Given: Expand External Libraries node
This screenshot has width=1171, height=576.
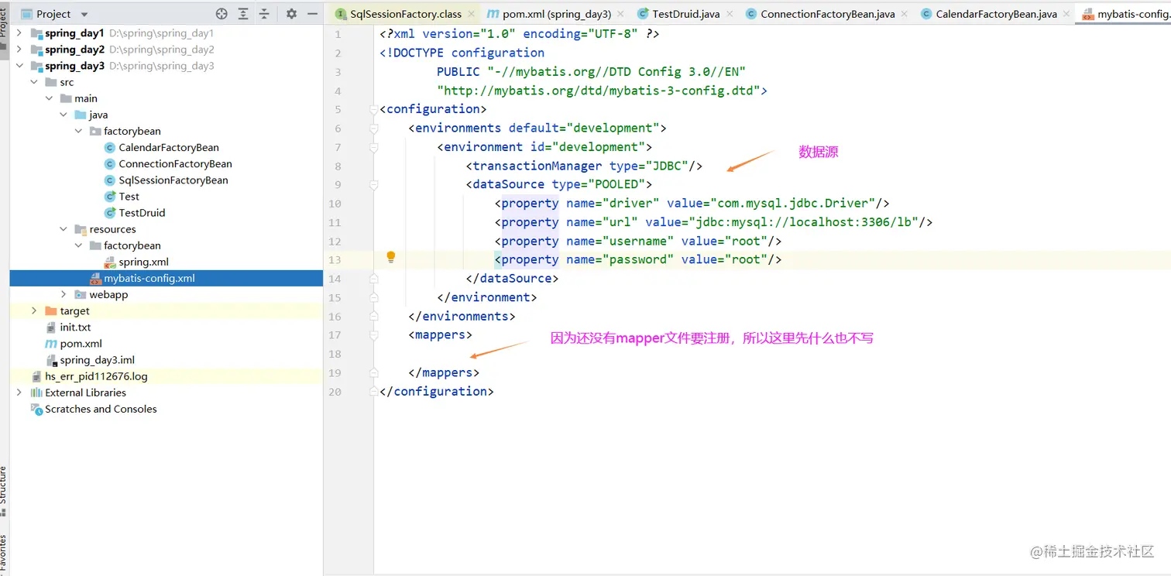Looking at the screenshot, I should [x=19, y=393].
